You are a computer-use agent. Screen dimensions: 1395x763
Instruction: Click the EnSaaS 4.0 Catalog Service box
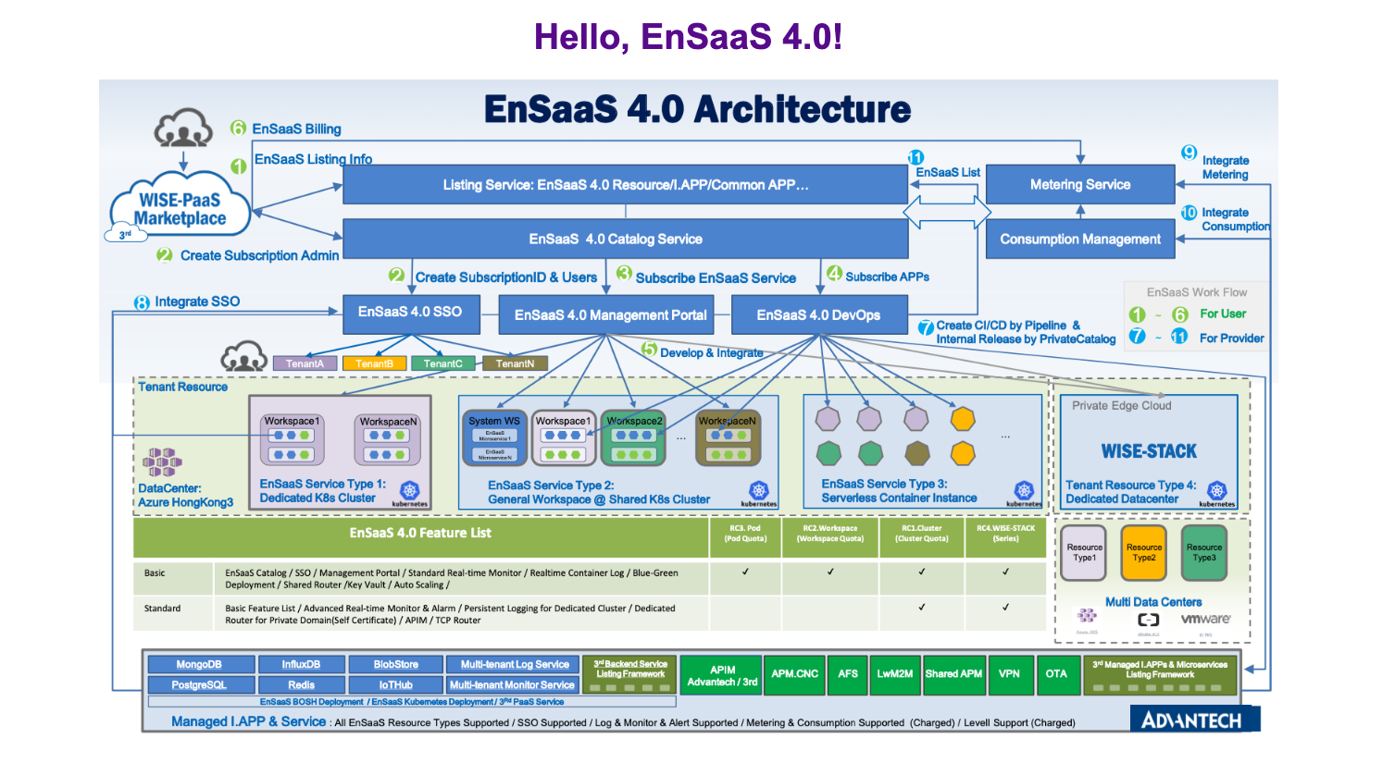[x=626, y=240]
